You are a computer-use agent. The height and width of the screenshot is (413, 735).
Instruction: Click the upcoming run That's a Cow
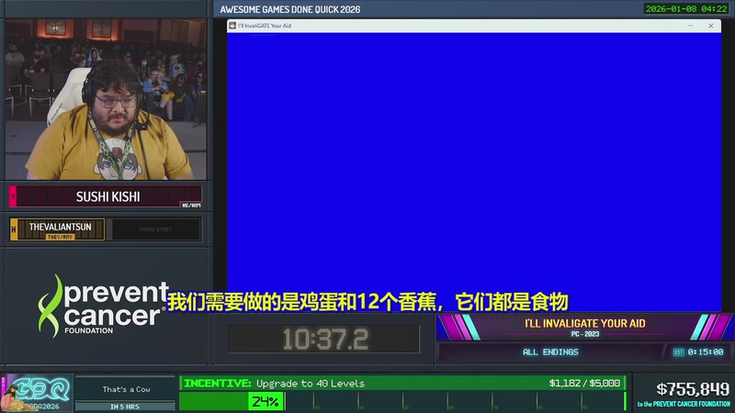click(126, 389)
